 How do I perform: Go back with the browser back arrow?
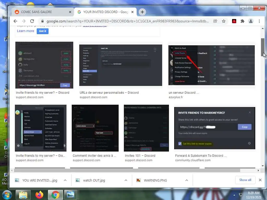coord(15,21)
